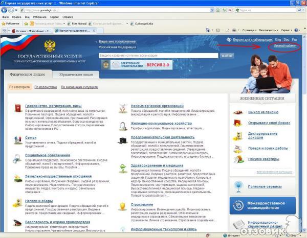Select the 'По жизненным ситуациям' view option
The image size is (307, 238).
(x=80, y=87)
